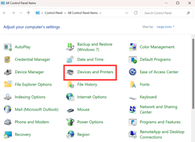Screen dimensions: 195x142
Task: Click the Recovery monitor icon
Action: coord(8,135)
